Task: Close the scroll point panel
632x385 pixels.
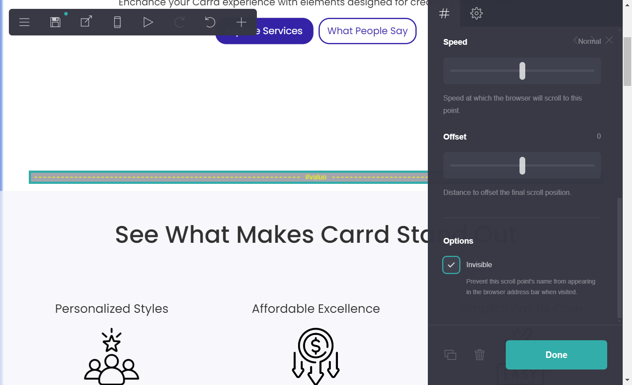Action: (x=609, y=40)
